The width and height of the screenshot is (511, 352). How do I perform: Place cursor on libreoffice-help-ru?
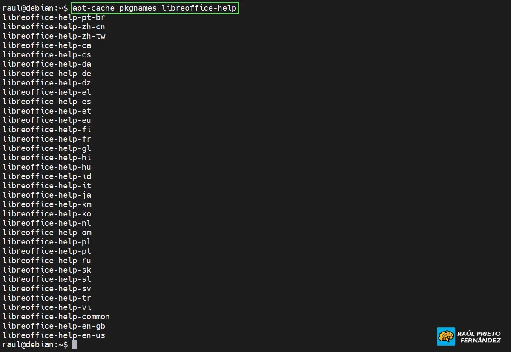click(47, 261)
